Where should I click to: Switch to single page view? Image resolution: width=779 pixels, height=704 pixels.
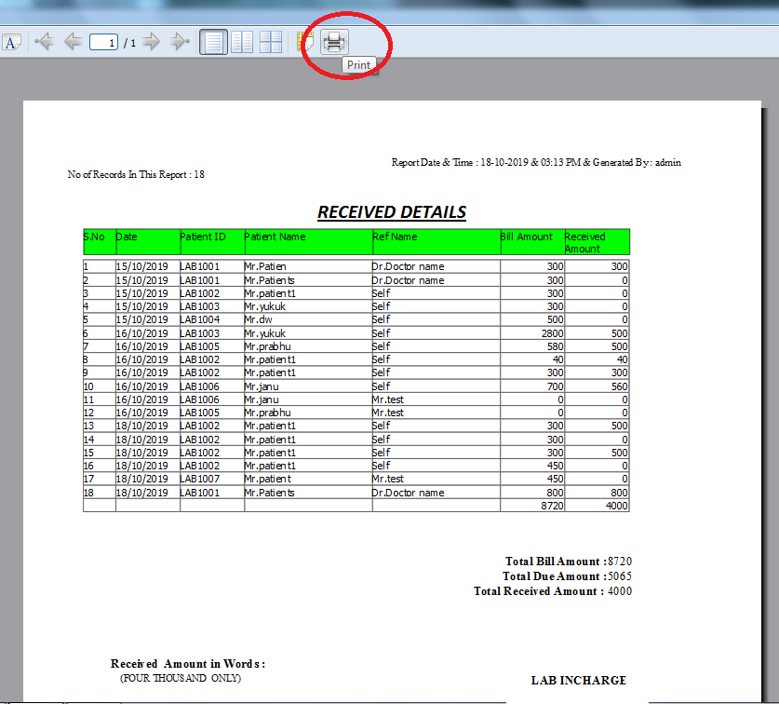click(x=213, y=42)
